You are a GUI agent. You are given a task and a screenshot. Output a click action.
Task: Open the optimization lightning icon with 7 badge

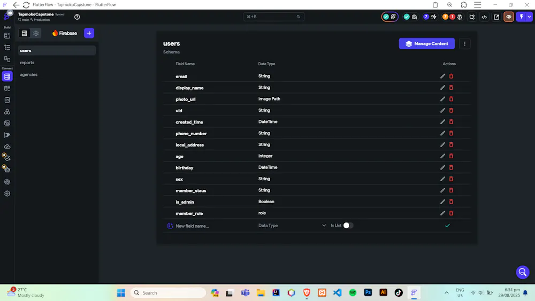pos(434,17)
